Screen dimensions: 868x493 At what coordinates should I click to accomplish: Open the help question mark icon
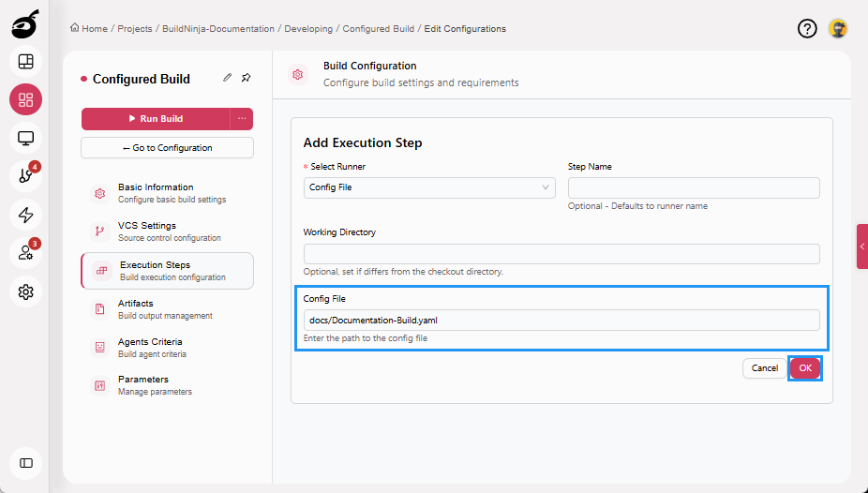(807, 28)
